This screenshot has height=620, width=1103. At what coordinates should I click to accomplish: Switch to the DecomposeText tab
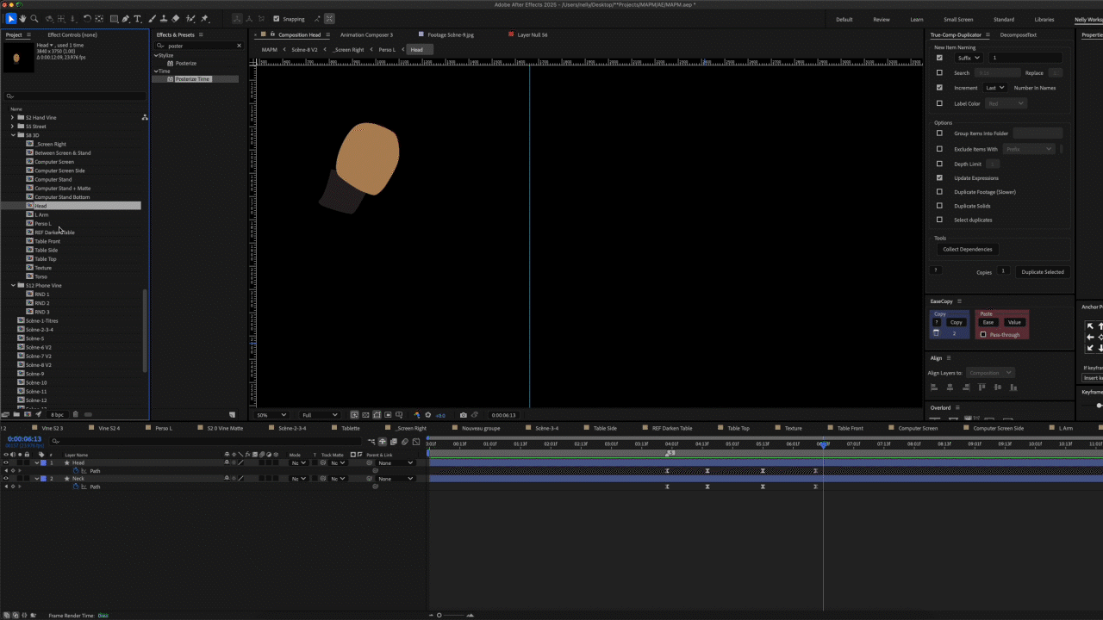point(1018,35)
